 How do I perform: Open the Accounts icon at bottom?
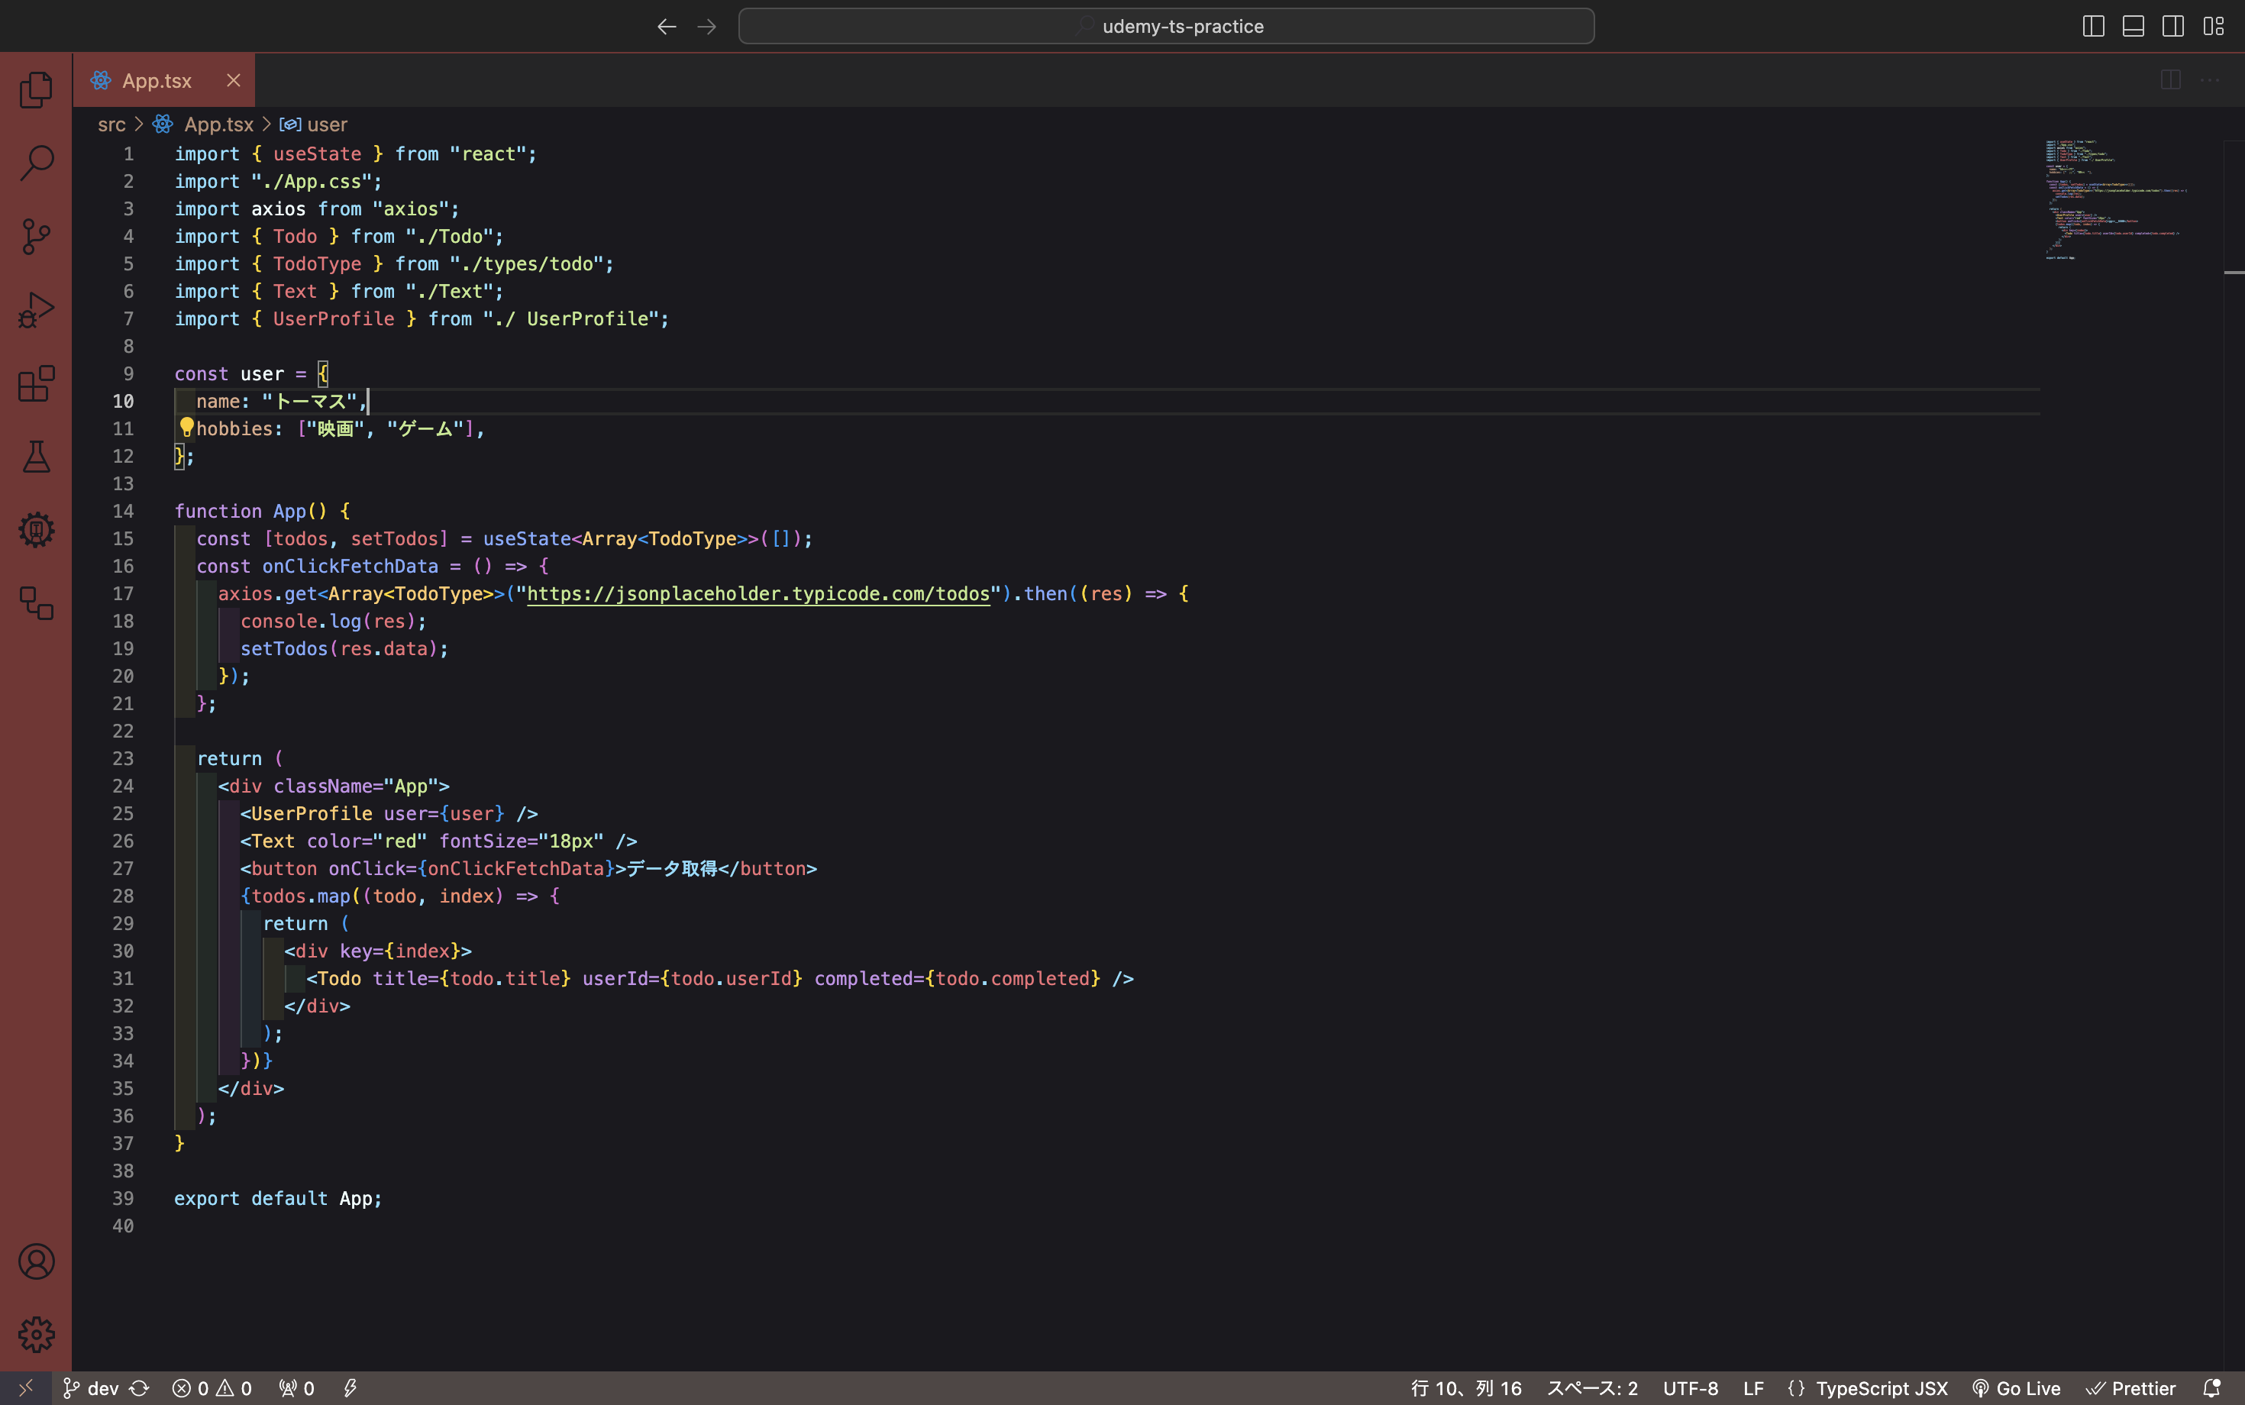coord(36,1261)
